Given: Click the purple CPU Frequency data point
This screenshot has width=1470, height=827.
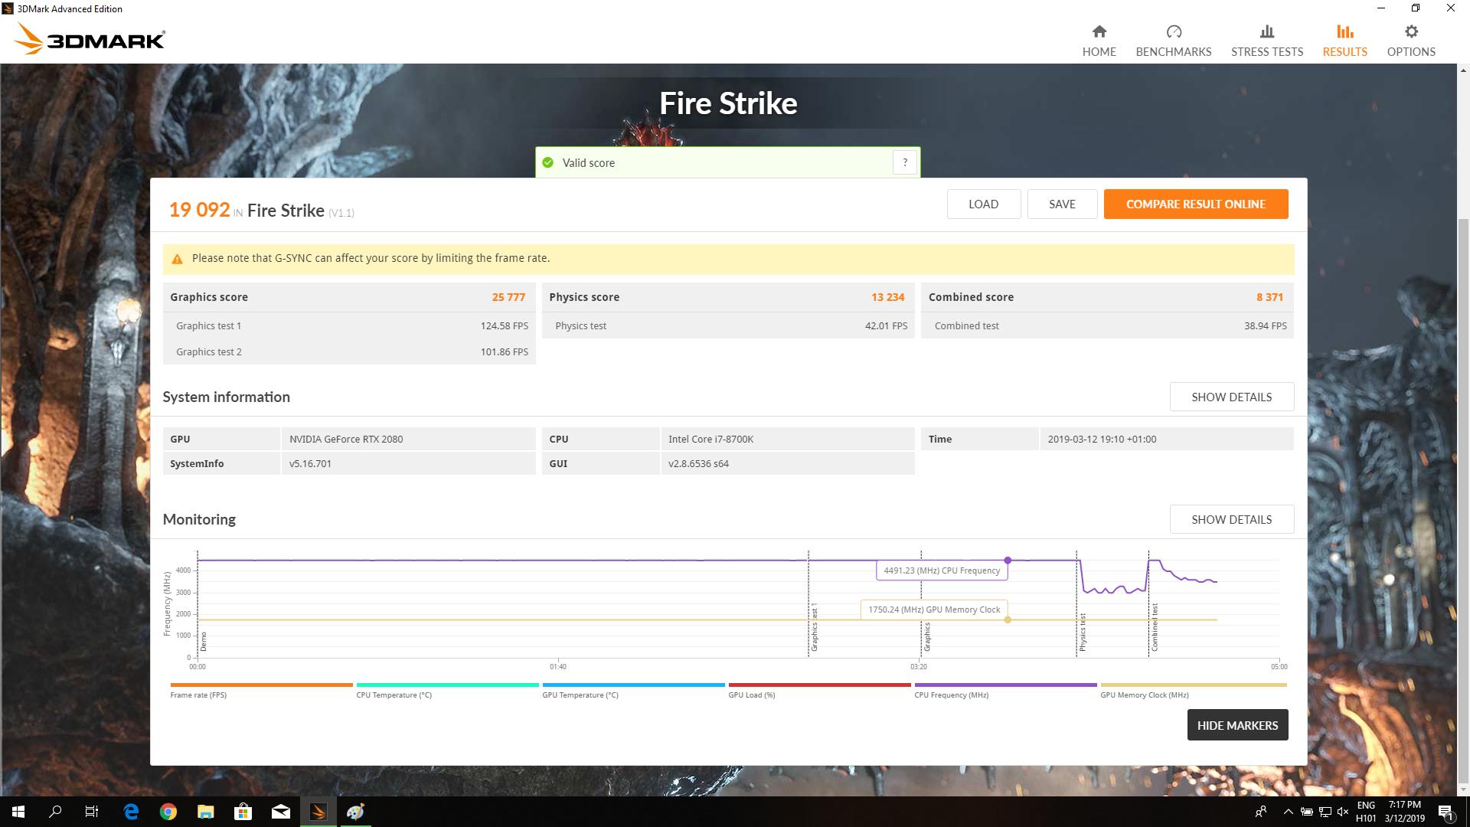Looking at the screenshot, I should [x=1008, y=561].
